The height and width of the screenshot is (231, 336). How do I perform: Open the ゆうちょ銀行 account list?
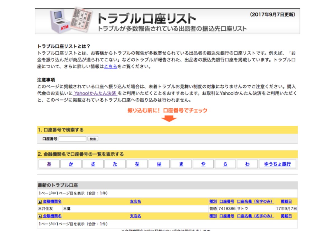pos(277,164)
